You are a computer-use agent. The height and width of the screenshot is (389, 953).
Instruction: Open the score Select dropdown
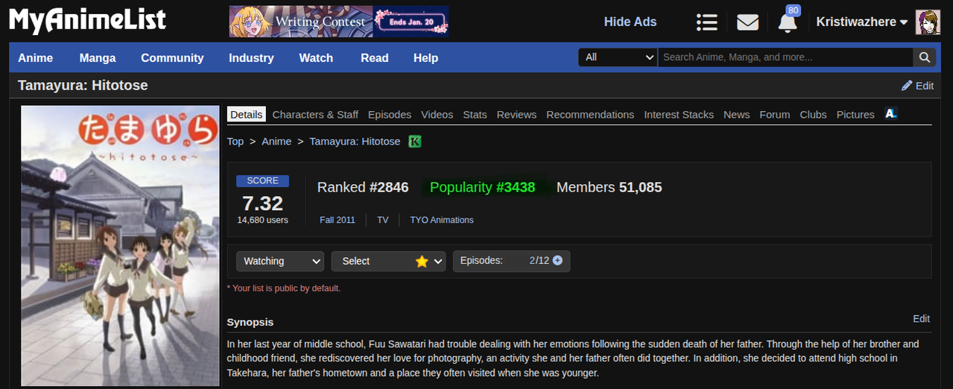[x=388, y=261]
